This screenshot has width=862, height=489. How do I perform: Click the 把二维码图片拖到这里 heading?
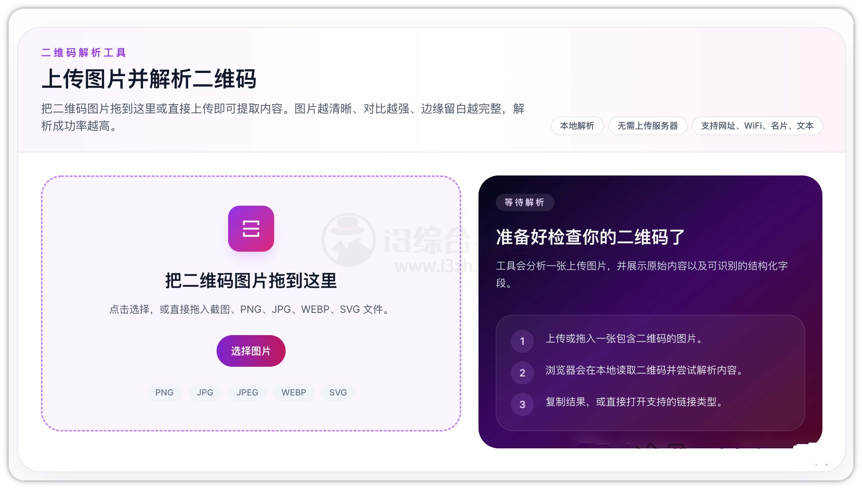point(251,280)
